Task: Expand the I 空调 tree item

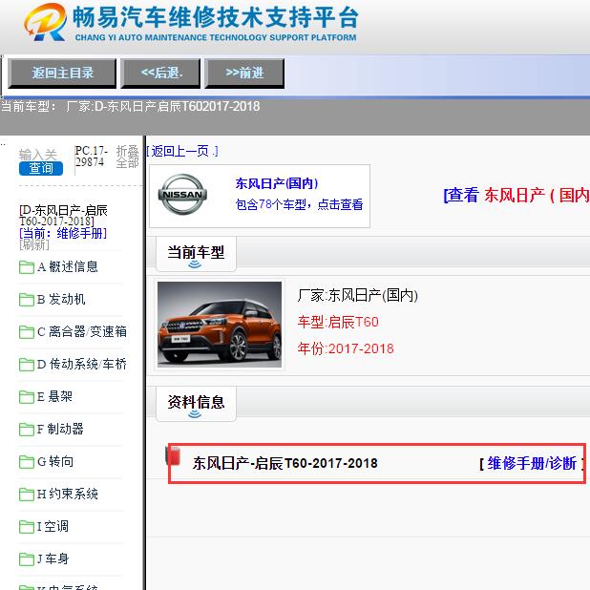Action: [53, 526]
